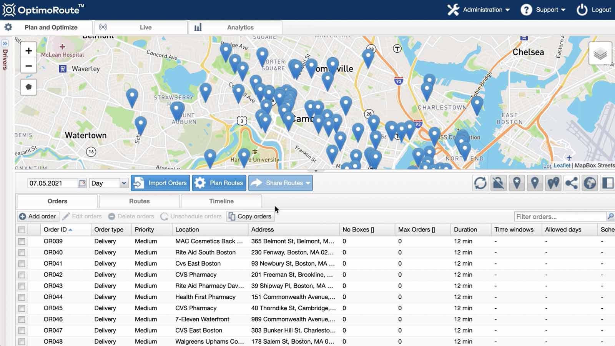Click the Logout button
Viewport: 615px width, 346px height.
[594, 10]
